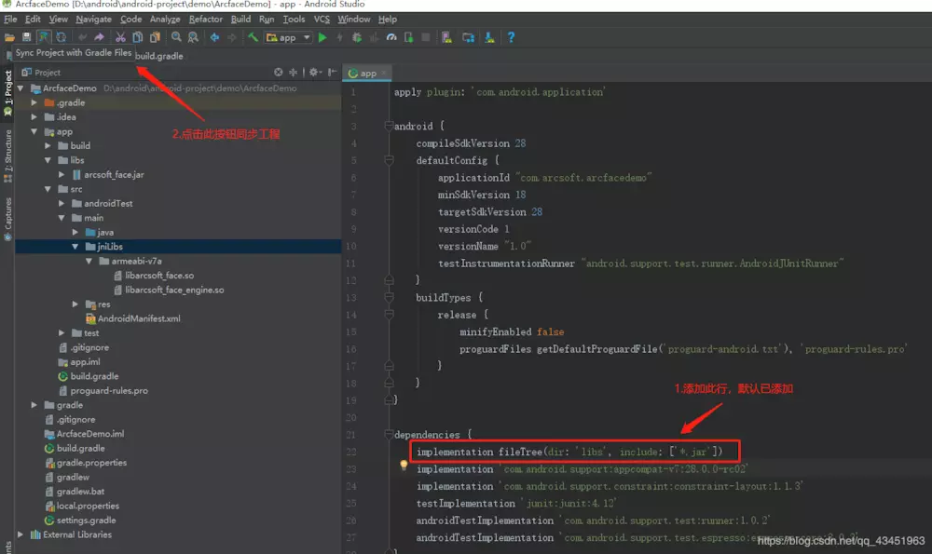932x554 pixels.
Task: Click the AVD Manager icon
Action: [x=446, y=37]
